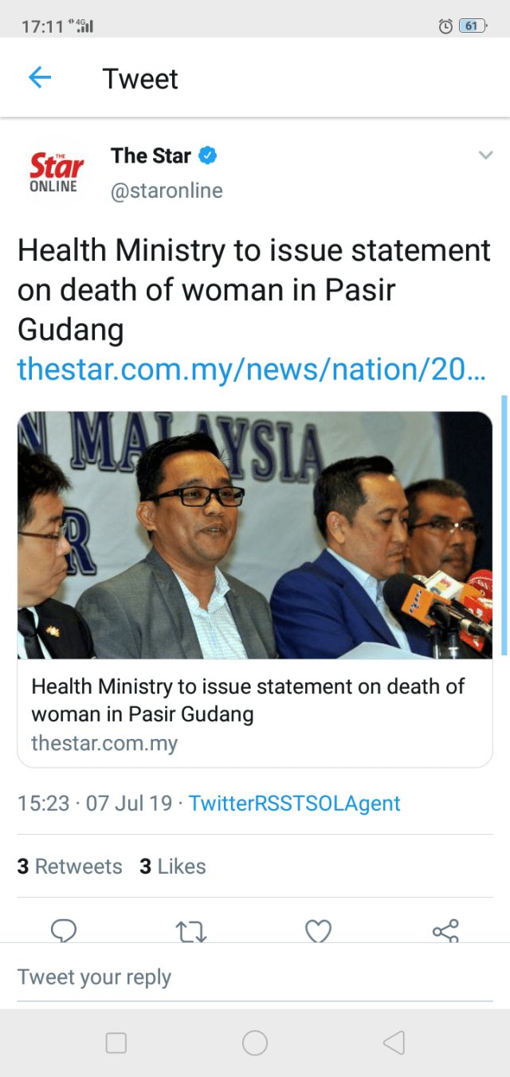Tap the back arrow icon
Screen dimensions: 510x1077
click(x=39, y=77)
